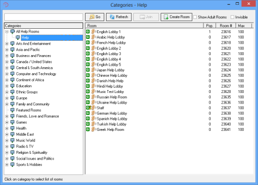Click the ear icon next to Chinese Help Lobby
The width and height of the screenshot is (258, 185).
(x=93, y=75)
